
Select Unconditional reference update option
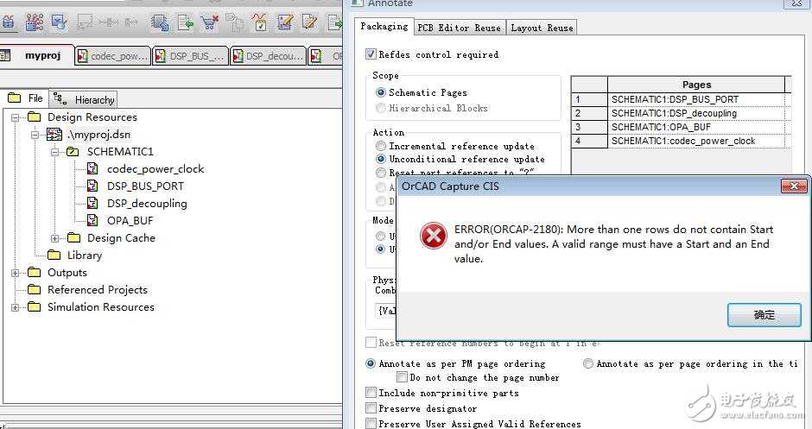pos(381,159)
